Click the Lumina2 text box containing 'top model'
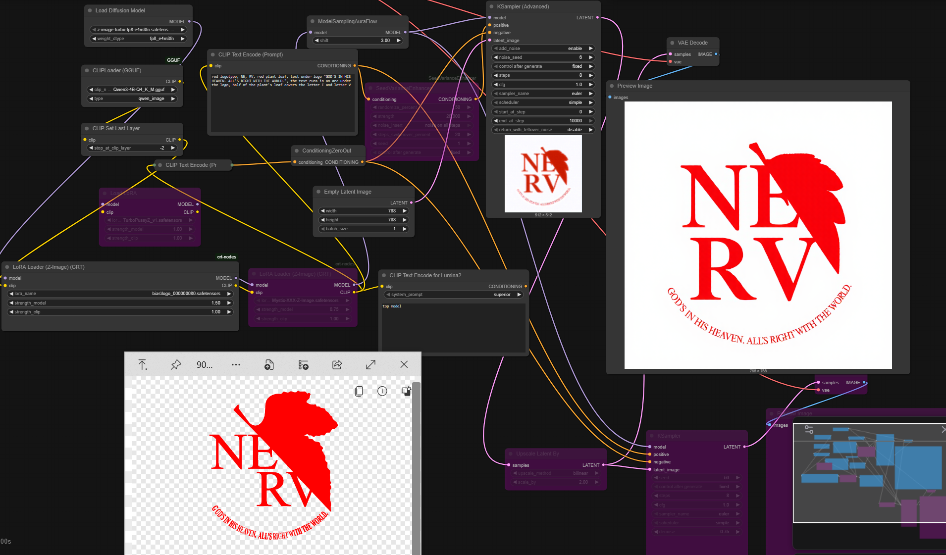Screen dimensions: 946x555 (x=454, y=327)
